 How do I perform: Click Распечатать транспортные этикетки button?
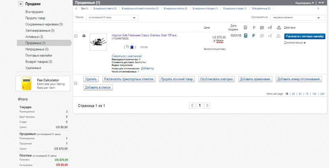coord(129,79)
